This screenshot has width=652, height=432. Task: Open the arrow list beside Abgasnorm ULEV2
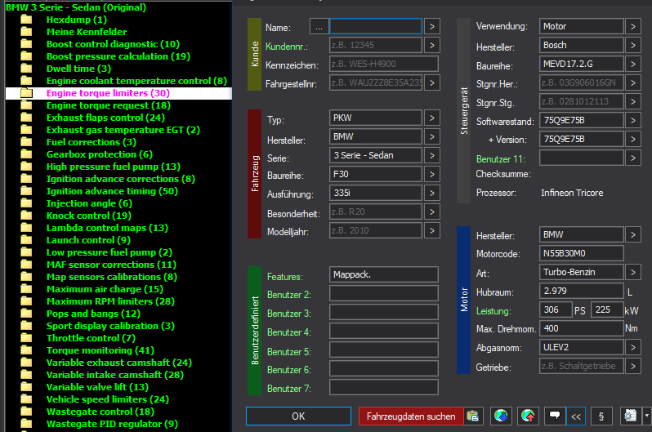633,347
